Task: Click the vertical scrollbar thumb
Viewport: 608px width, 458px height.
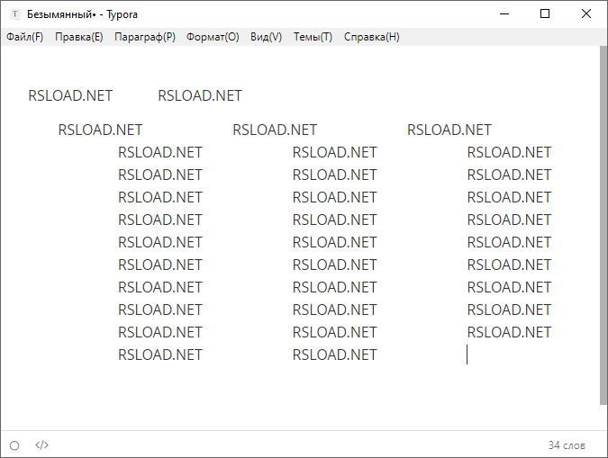Action: tap(603, 227)
